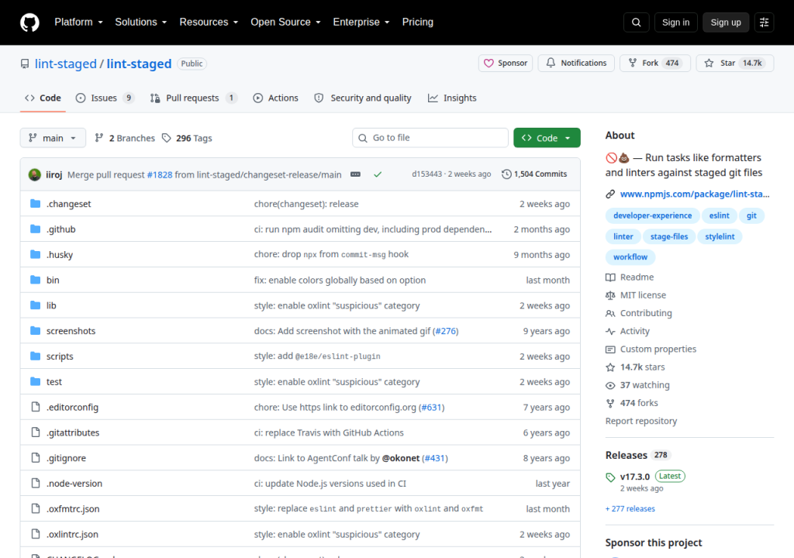The image size is (794, 558).
Task: Open the Open Source dropdown menu
Action: tap(285, 22)
